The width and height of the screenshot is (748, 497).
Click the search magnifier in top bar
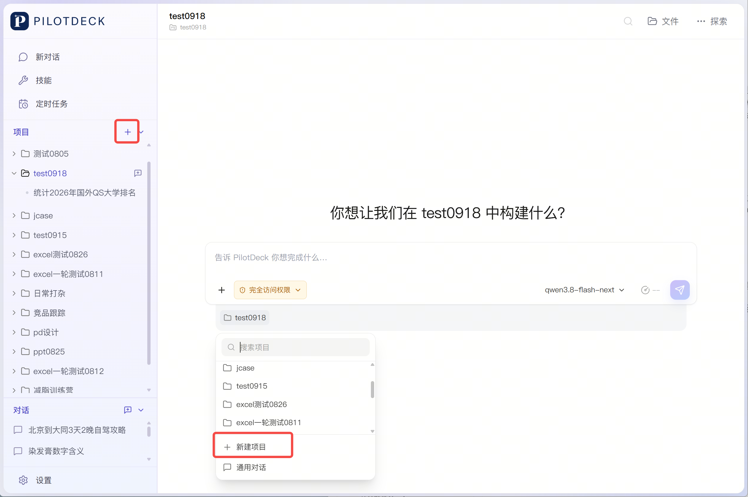628,21
